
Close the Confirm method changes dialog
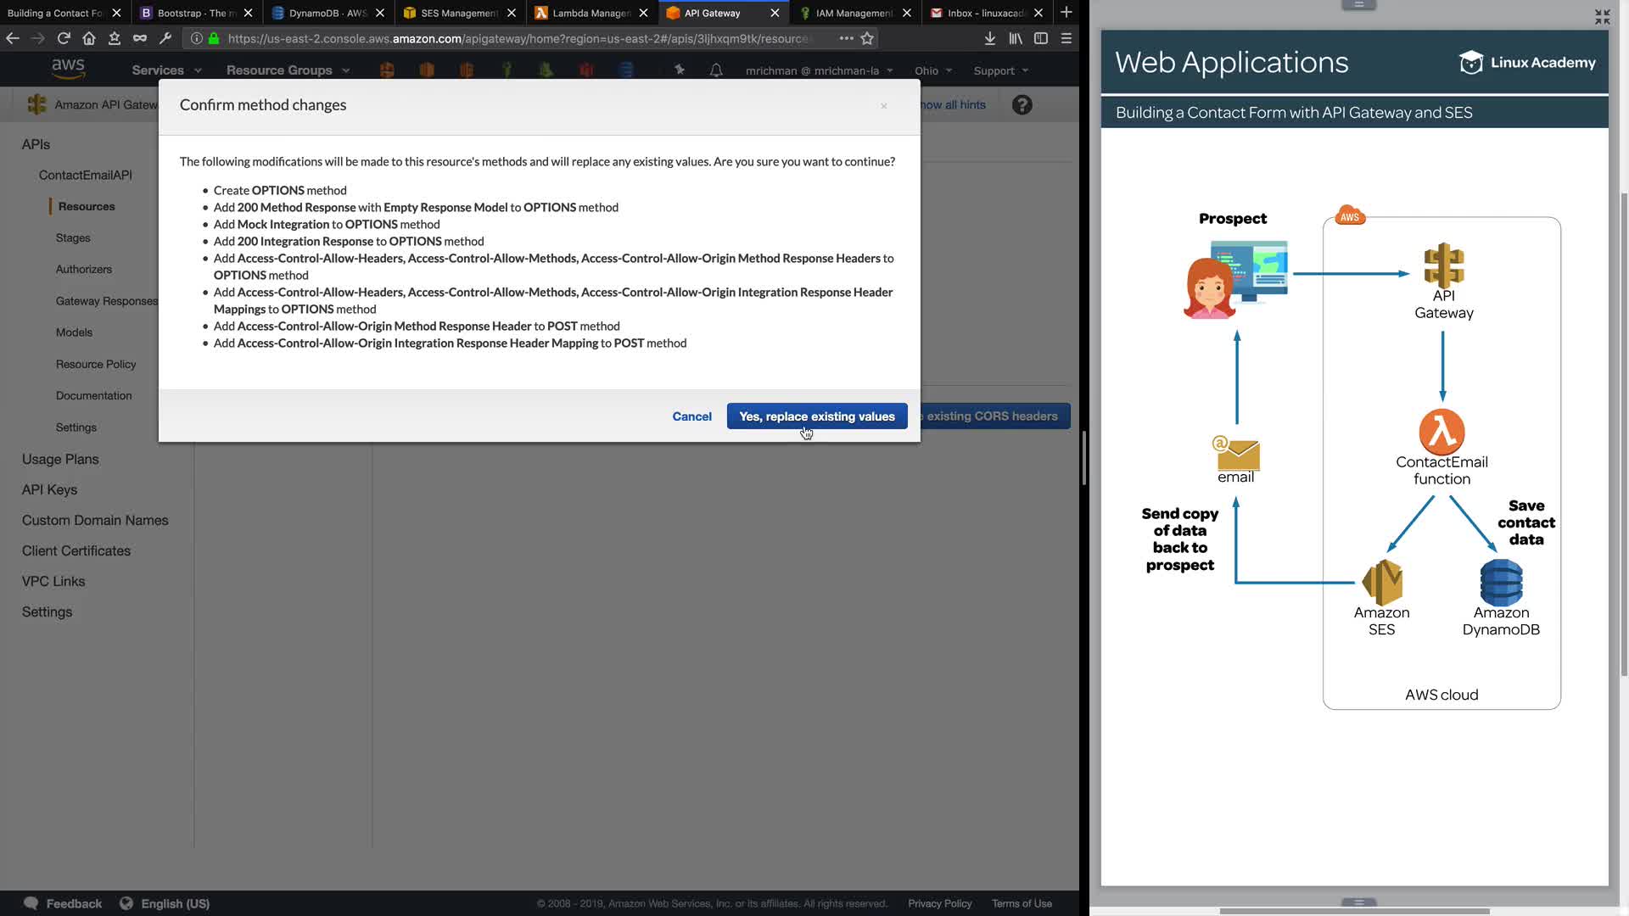884,106
